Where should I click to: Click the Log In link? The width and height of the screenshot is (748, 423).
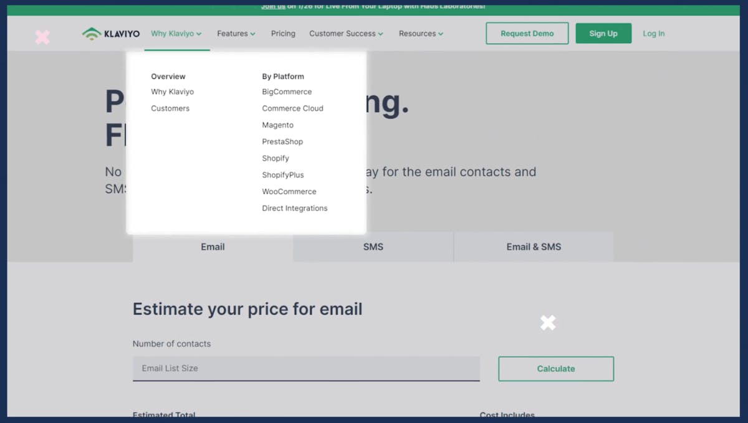pyautogui.click(x=653, y=34)
